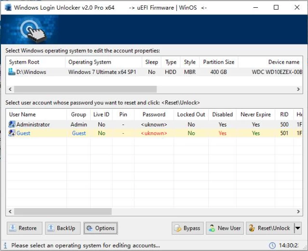Click the Windows drive icon beside D:\Windows

coord(12,72)
